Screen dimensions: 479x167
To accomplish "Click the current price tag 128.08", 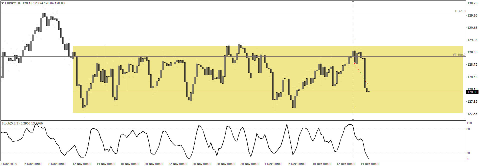I will (x=472, y=92).
